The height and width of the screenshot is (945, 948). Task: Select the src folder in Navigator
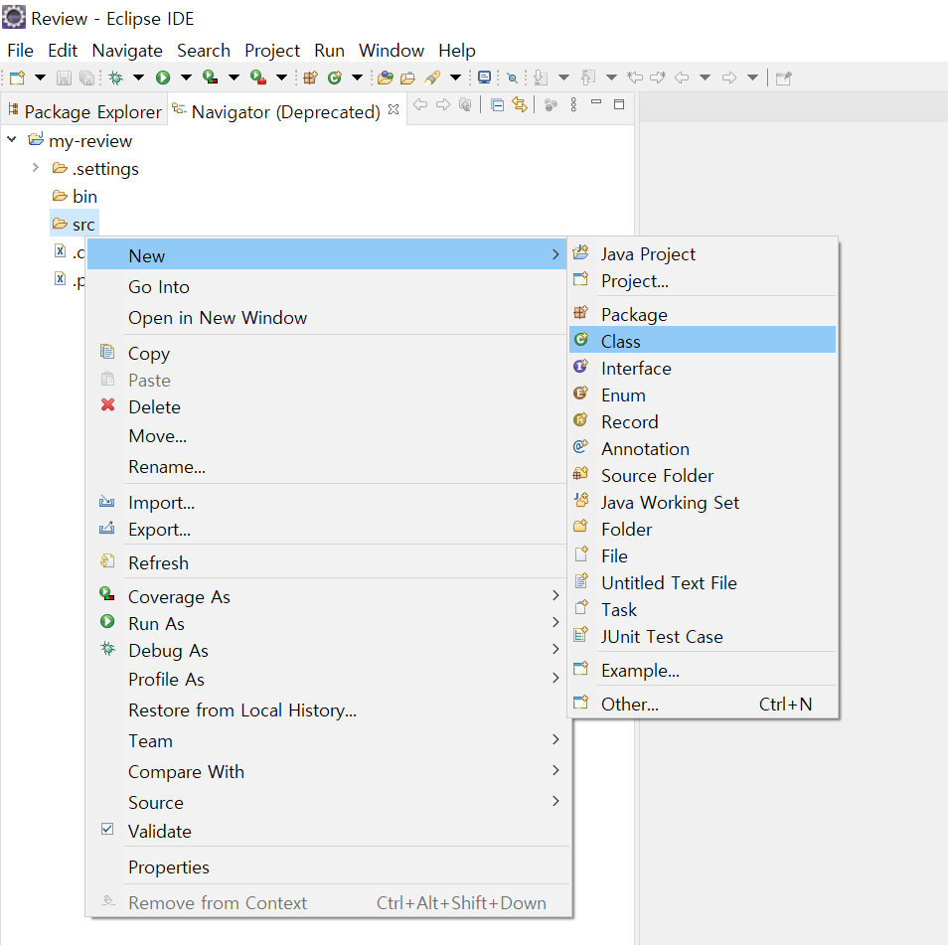pos(74,225)
